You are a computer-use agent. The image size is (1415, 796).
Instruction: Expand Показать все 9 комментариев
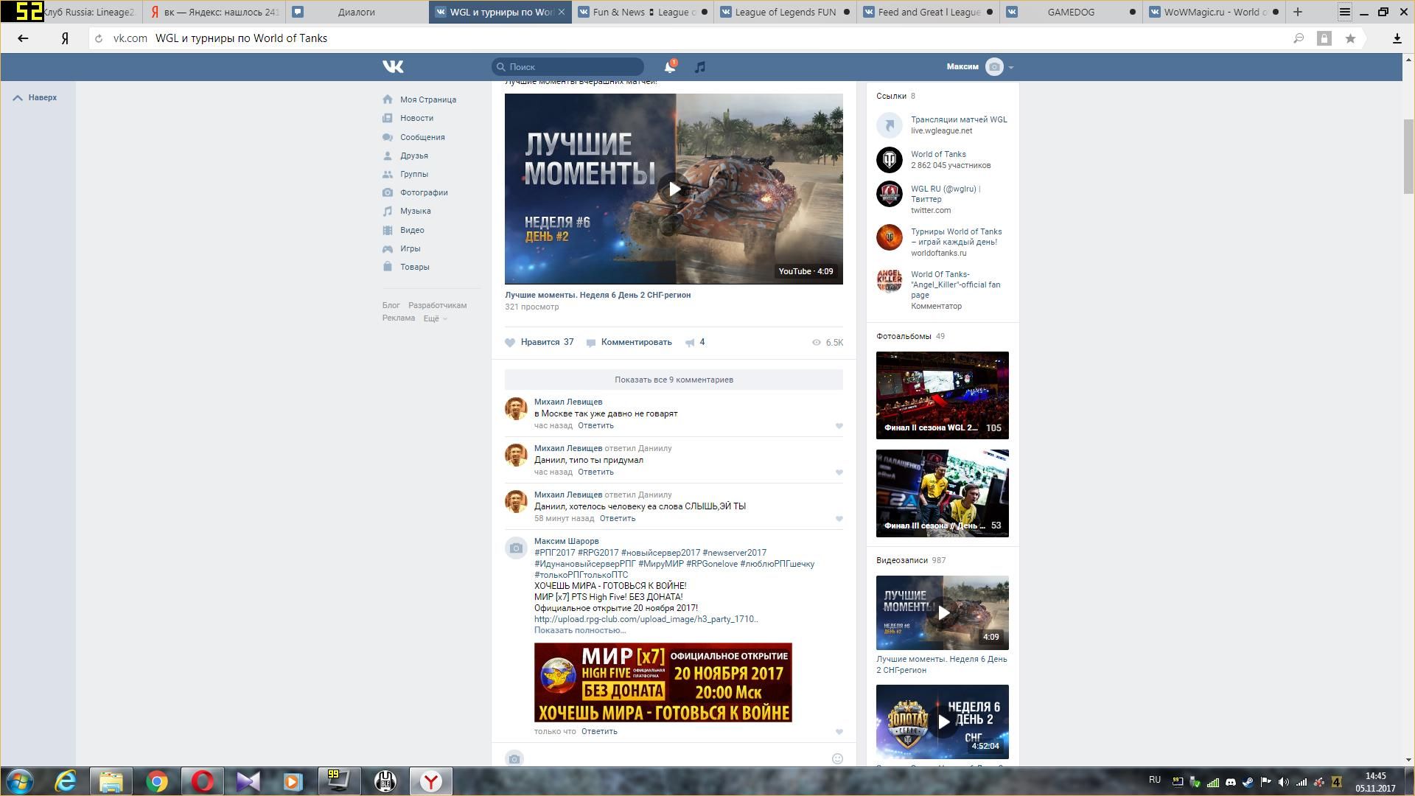[674, 380]
